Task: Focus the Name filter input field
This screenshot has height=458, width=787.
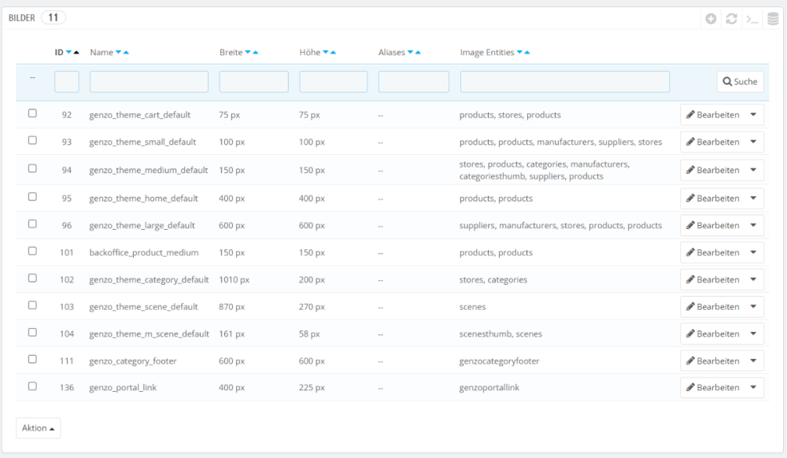Action: pyautogui.click(x=149, y=82)
